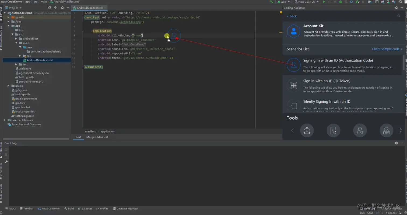The width and height of the screenshot is (407, 215).
Task: Open the Logcat tool window
Action: 85,209
